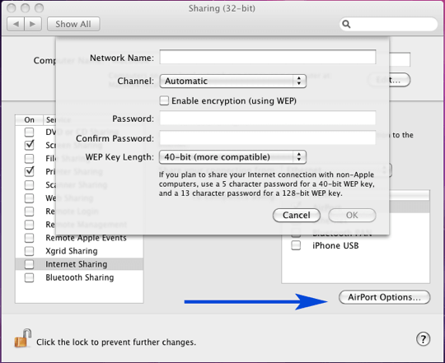Viewport: 445px width, 363px height.
Task: Uncheck Screen Sharing service
Action: (x=29, y=145)
